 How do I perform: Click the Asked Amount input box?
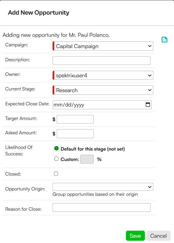click(x=75, y=134)
